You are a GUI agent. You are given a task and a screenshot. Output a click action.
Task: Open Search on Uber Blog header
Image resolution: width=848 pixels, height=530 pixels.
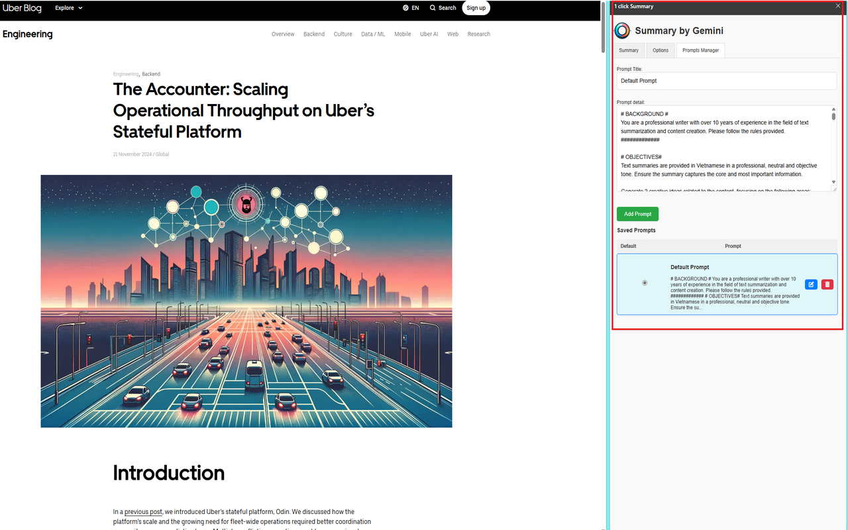(443, 8)
